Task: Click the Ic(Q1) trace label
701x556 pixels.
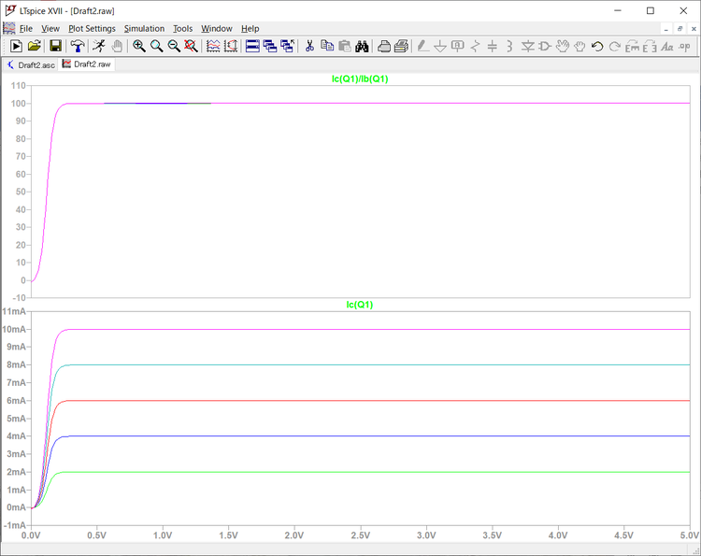Action: point(360,305)
